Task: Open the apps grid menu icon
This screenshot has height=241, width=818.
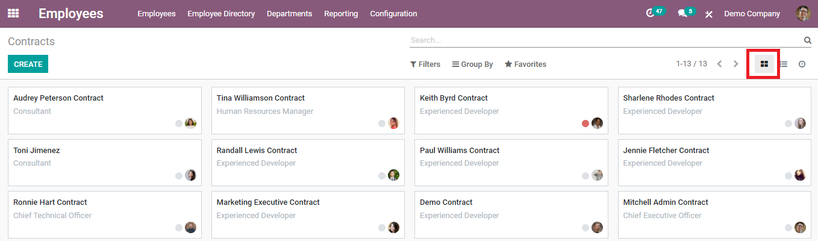Action: (13, 13)
